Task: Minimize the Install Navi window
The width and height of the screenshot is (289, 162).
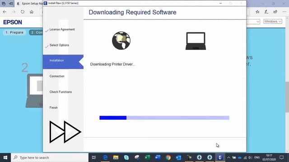Action: click(220, 3)
